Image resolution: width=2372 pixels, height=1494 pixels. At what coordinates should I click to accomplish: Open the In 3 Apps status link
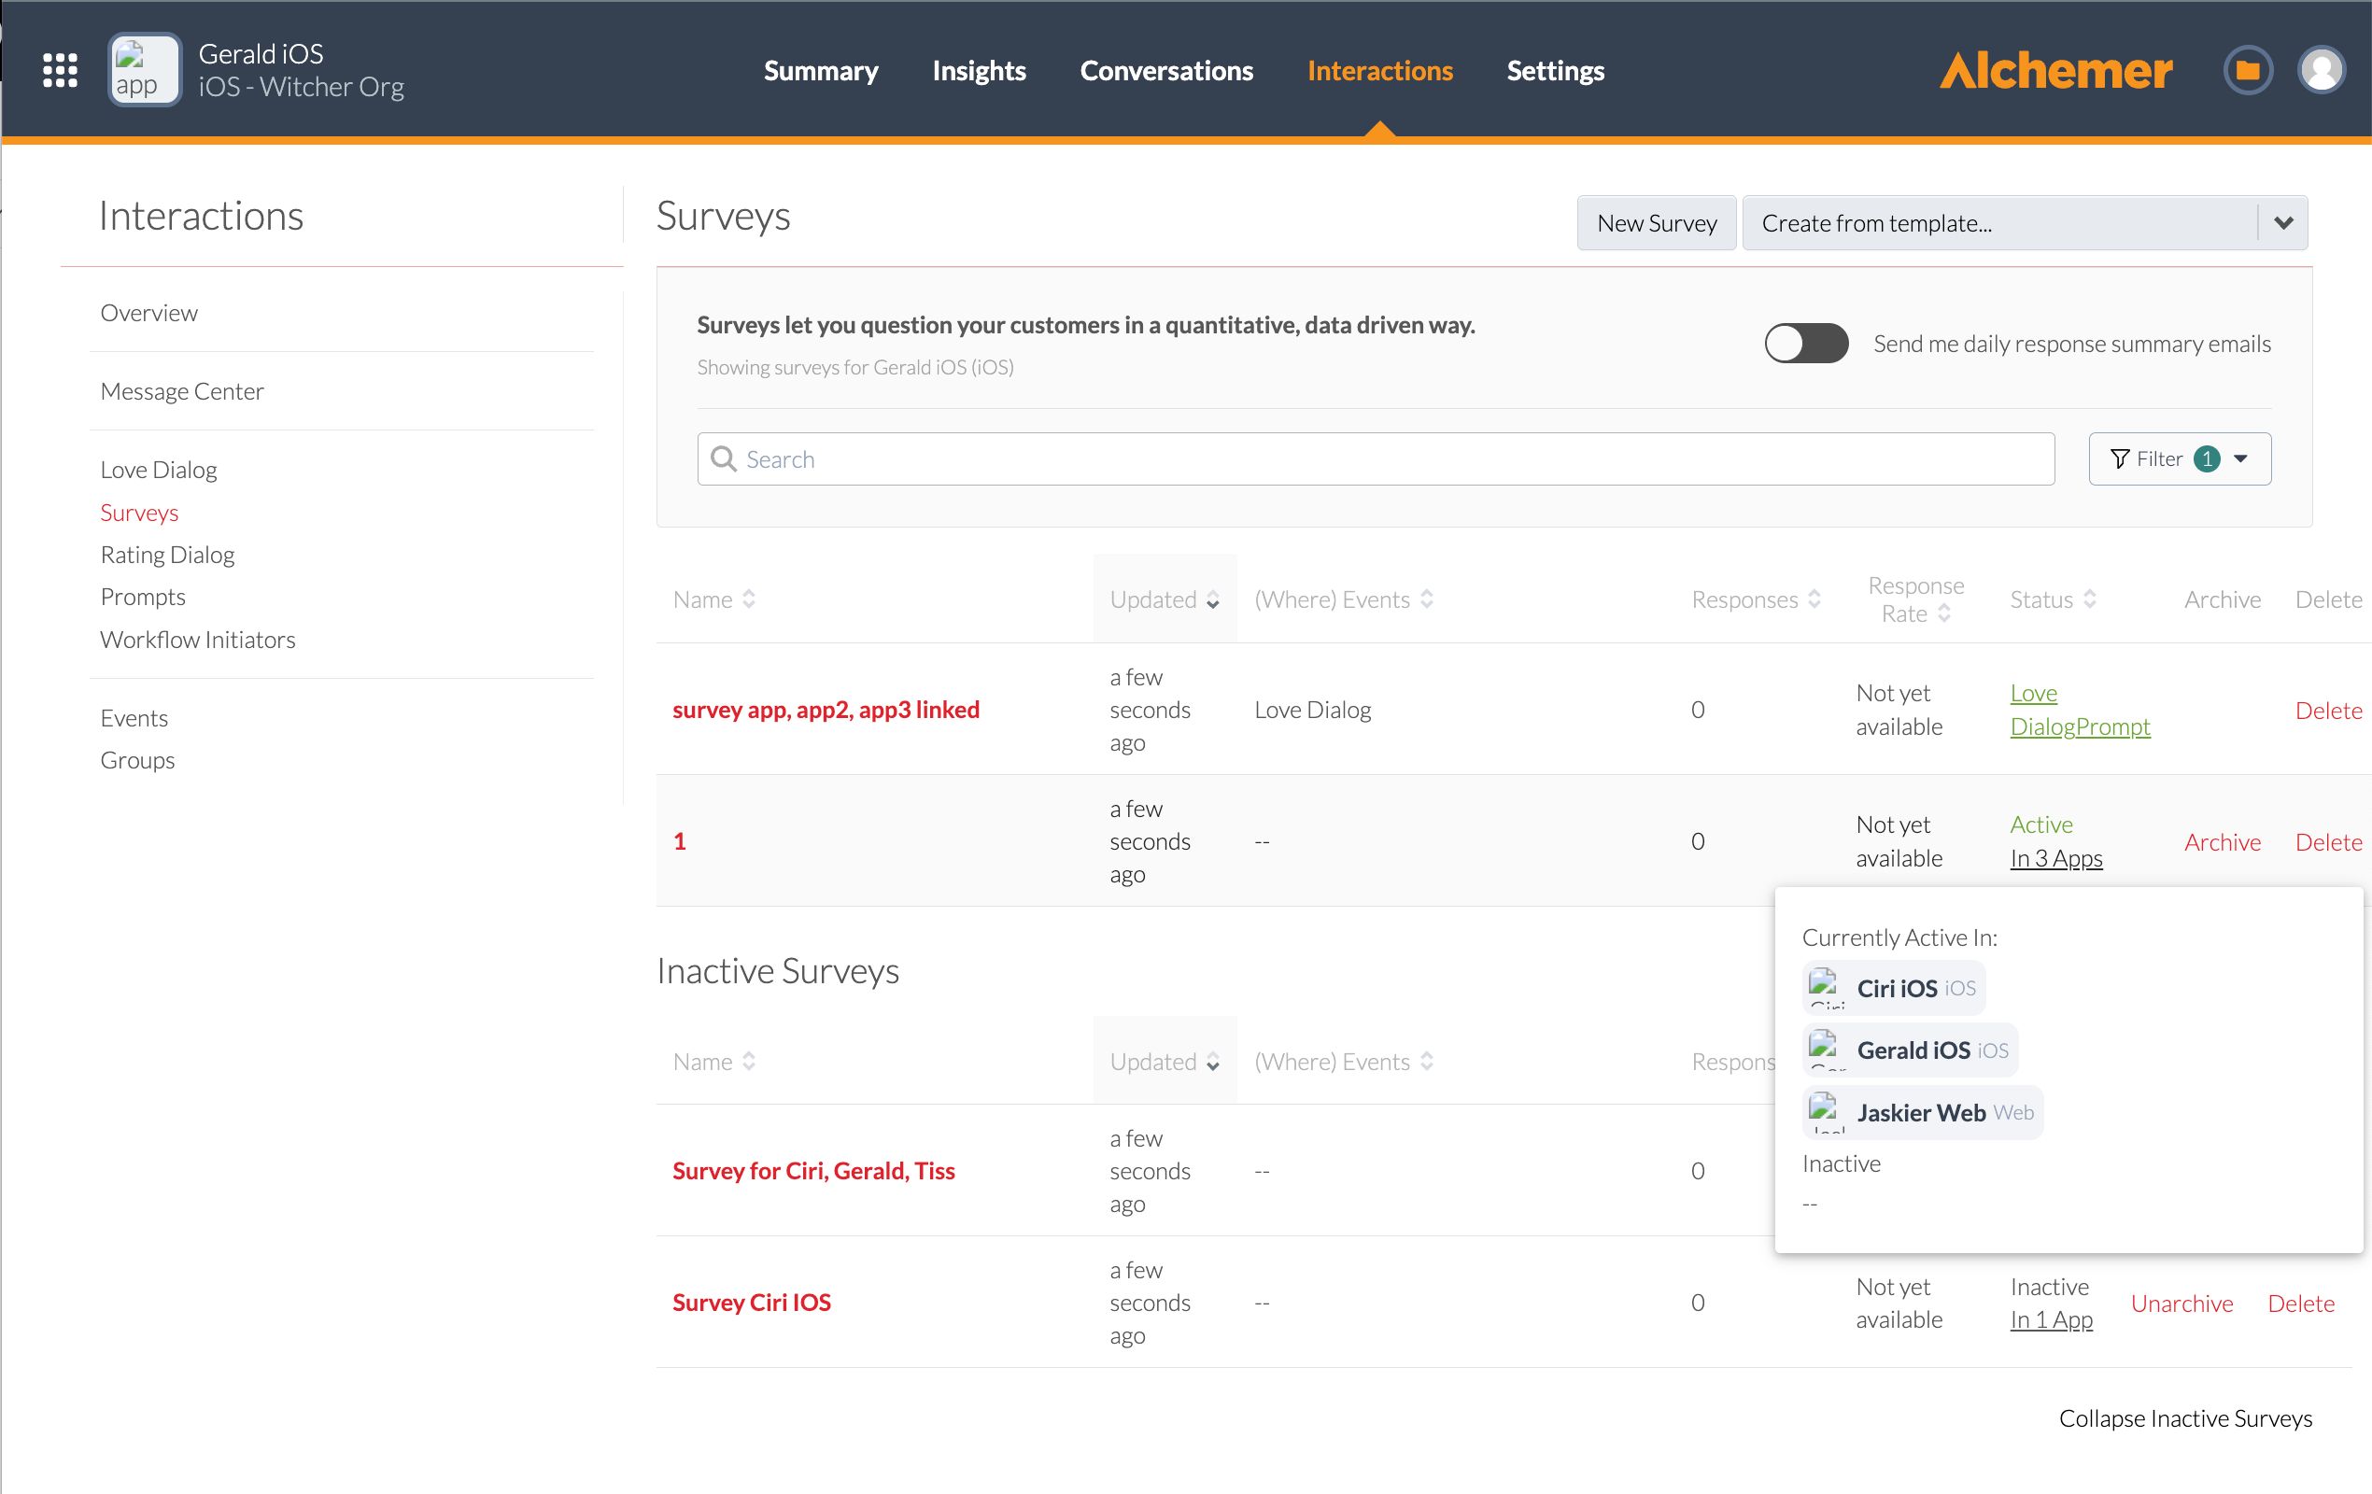(2055, 858)
